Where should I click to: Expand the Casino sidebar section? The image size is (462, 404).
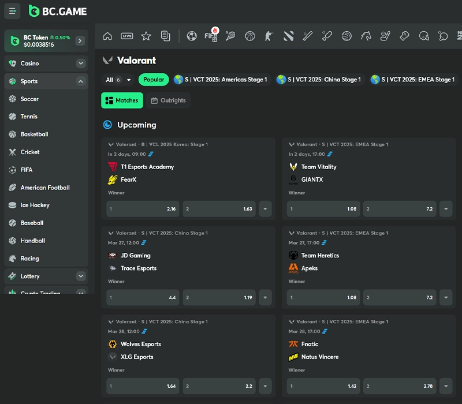81,63
